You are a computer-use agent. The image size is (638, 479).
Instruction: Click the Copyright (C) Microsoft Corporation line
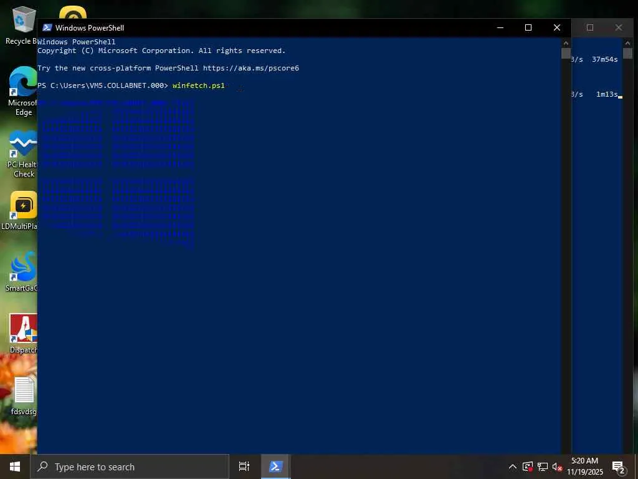click(161, 51)
